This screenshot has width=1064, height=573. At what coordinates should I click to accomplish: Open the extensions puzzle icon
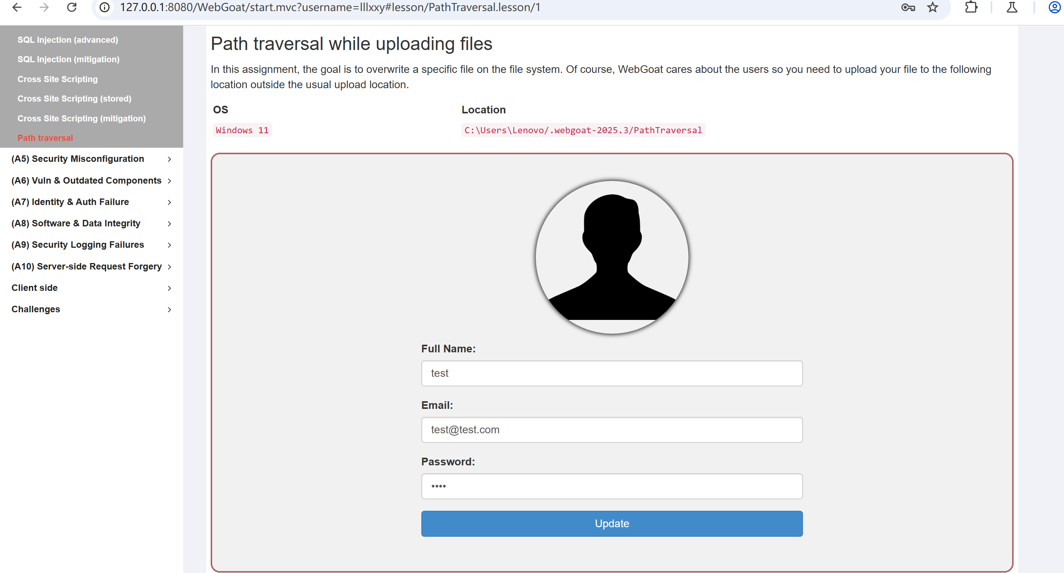tap(971, 7)
